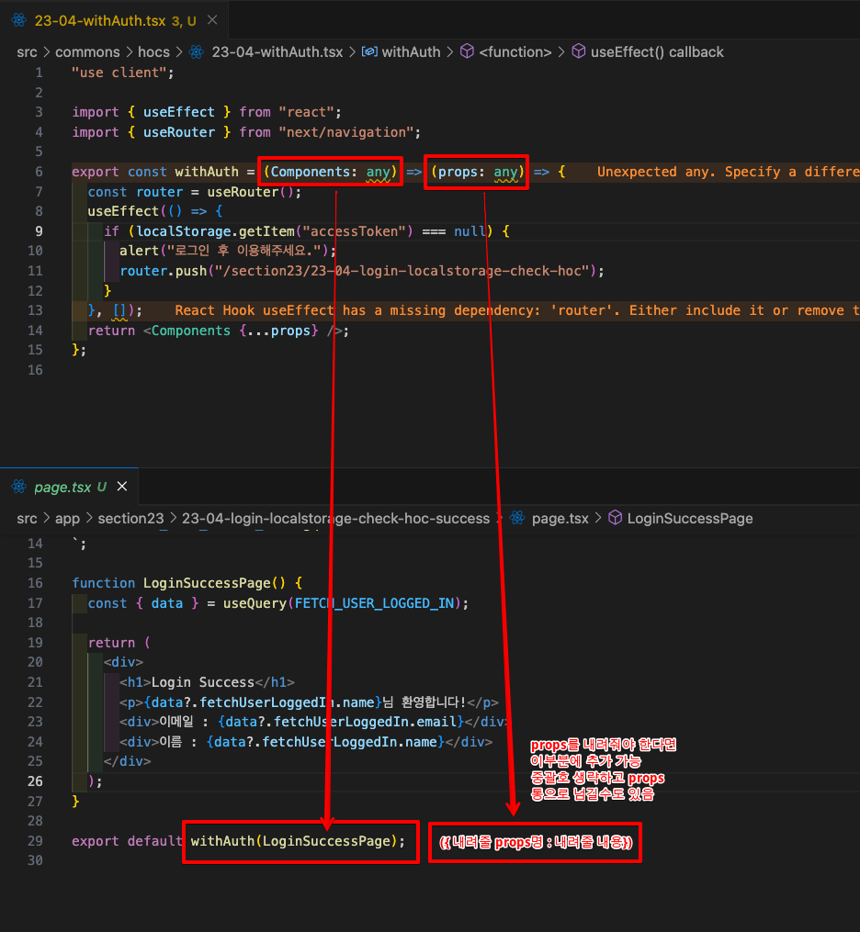Click 'Unexpected any' inline lint message
This screenshot has width=860, height=932.
(728, 173)
